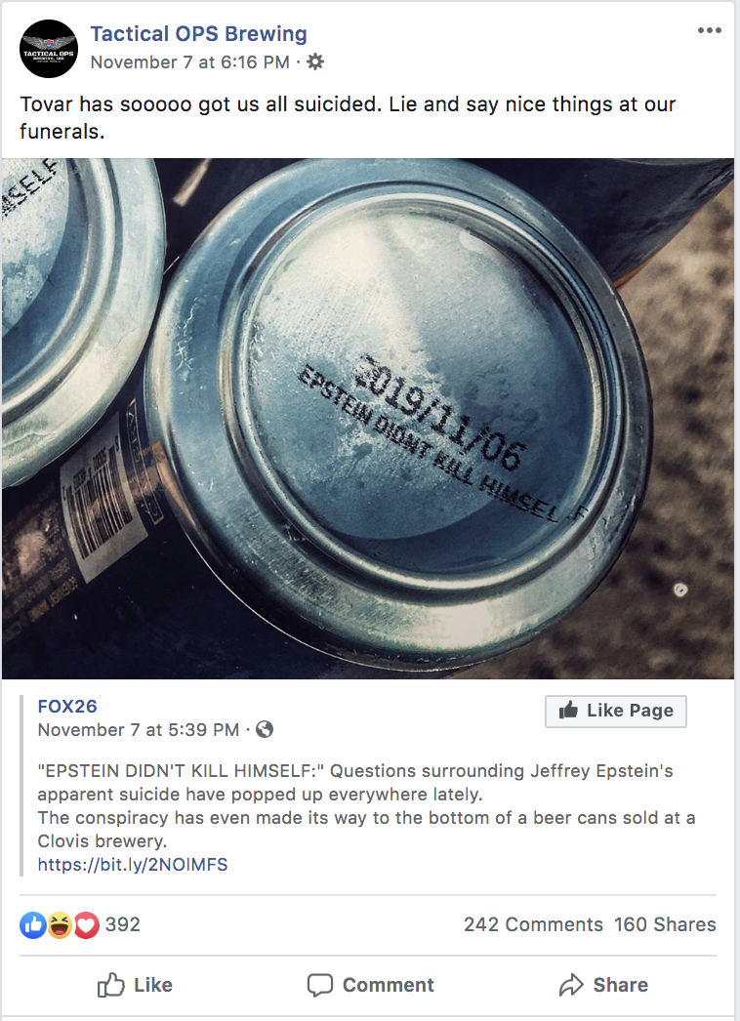The image size is (740, 1021).
Task: Open the November 7 at 5:39 PM timestamp
Action: pyautogui.click(x=138, y=730)
